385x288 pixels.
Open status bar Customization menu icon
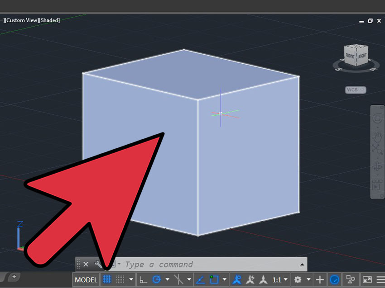[x=380, y=279]
